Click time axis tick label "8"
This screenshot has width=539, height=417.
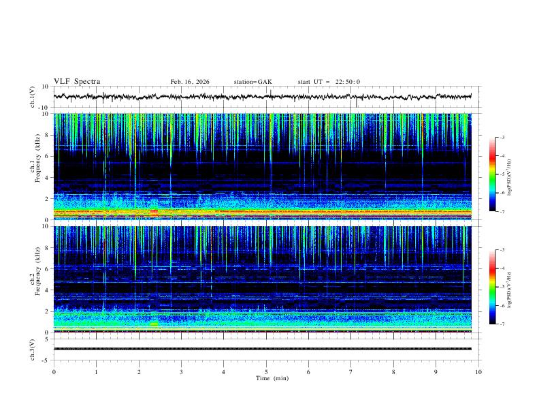pos(393,372)
